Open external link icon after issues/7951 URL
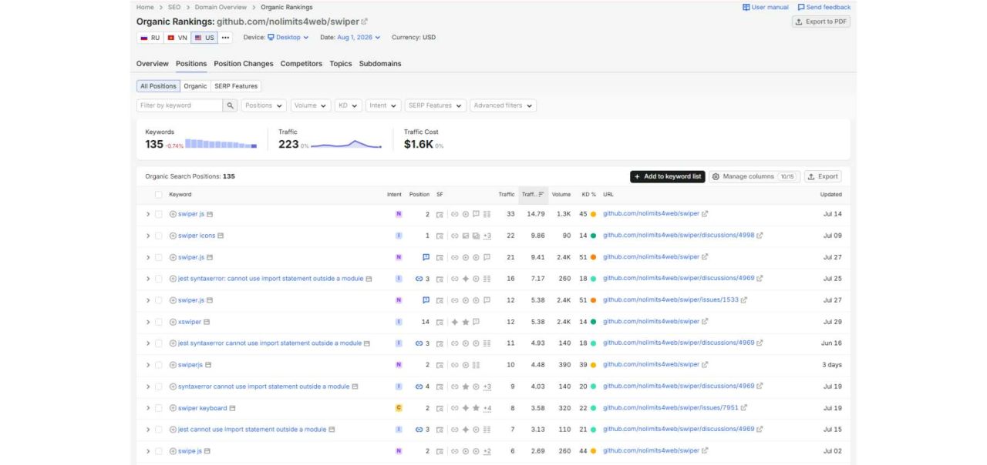987x465 pixels. [743, 408]
